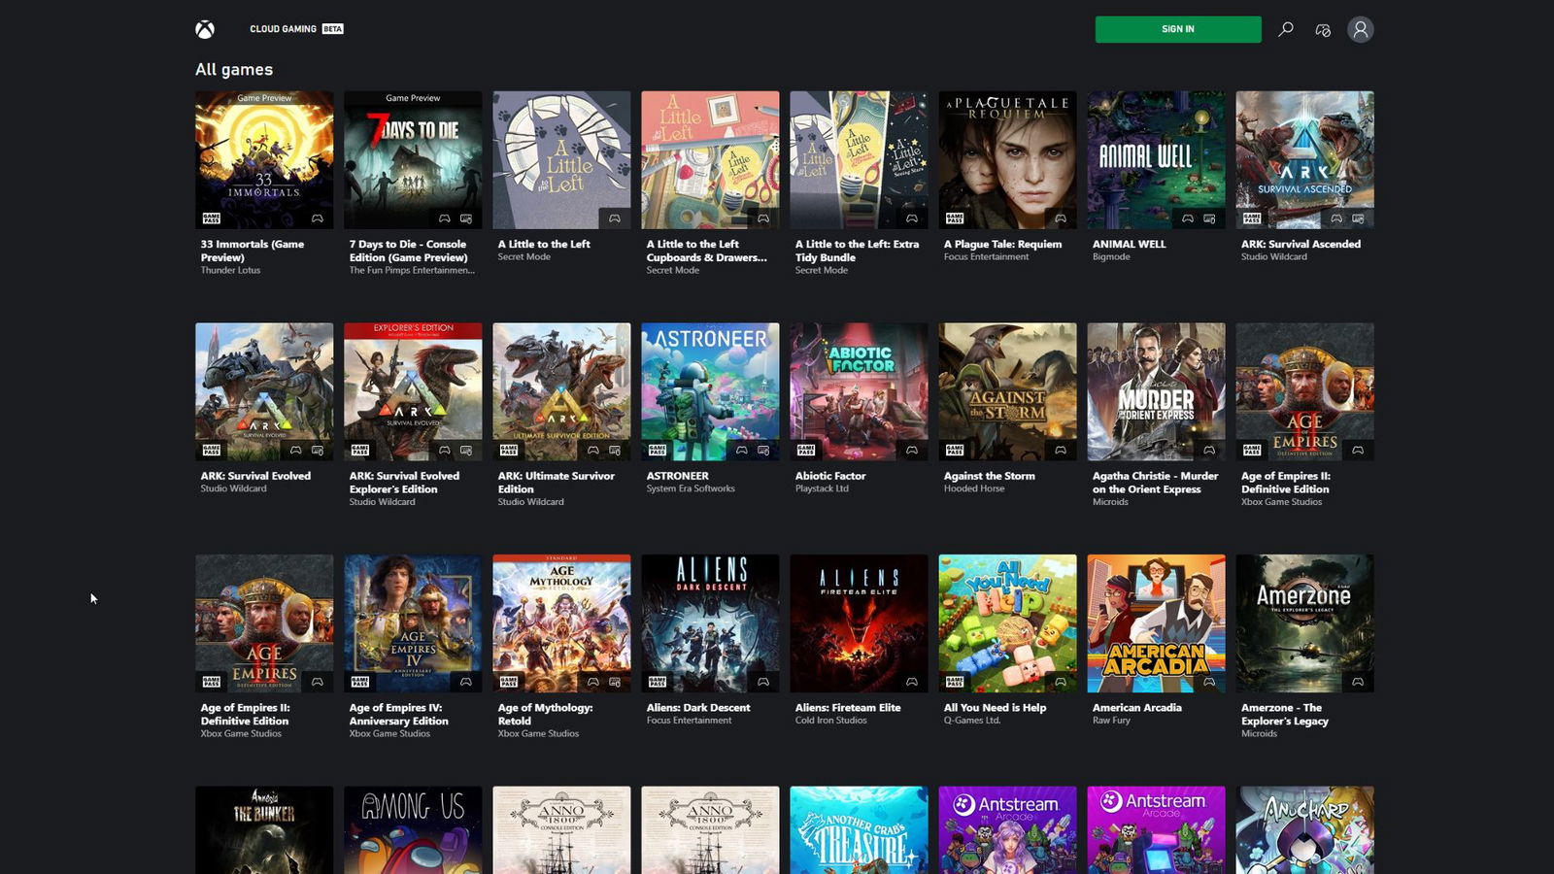
Task: Open the search with the magnifier icon
Action: pyautogui.click(x=1286, y=29)
